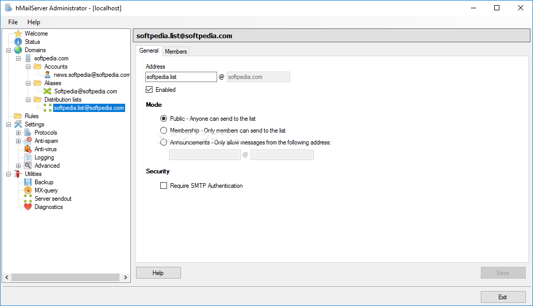Select the Diagnostics tree item text
Screen dimensions: 533x306
[x=49, y=207]
